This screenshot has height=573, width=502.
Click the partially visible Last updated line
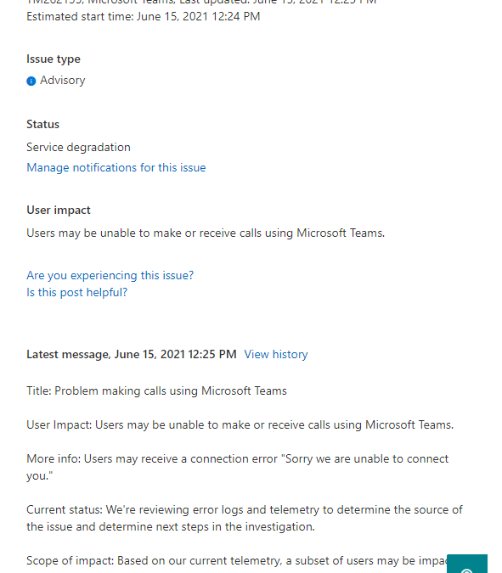pos(201,3)
